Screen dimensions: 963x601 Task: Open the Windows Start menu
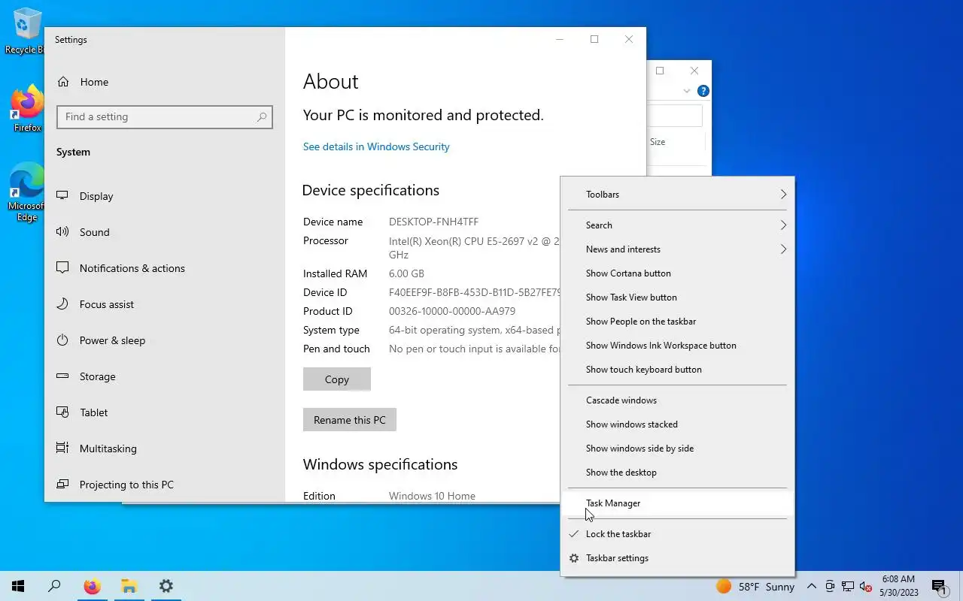point(18,586)
